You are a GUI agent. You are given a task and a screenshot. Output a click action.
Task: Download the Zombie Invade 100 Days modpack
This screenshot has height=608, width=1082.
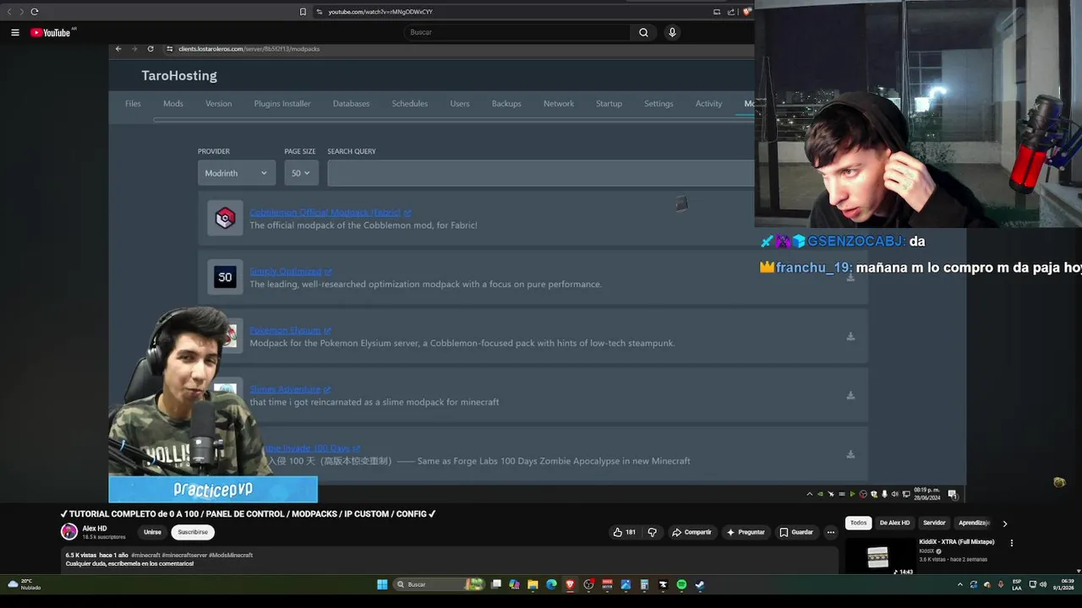click(x=850, y=454)
